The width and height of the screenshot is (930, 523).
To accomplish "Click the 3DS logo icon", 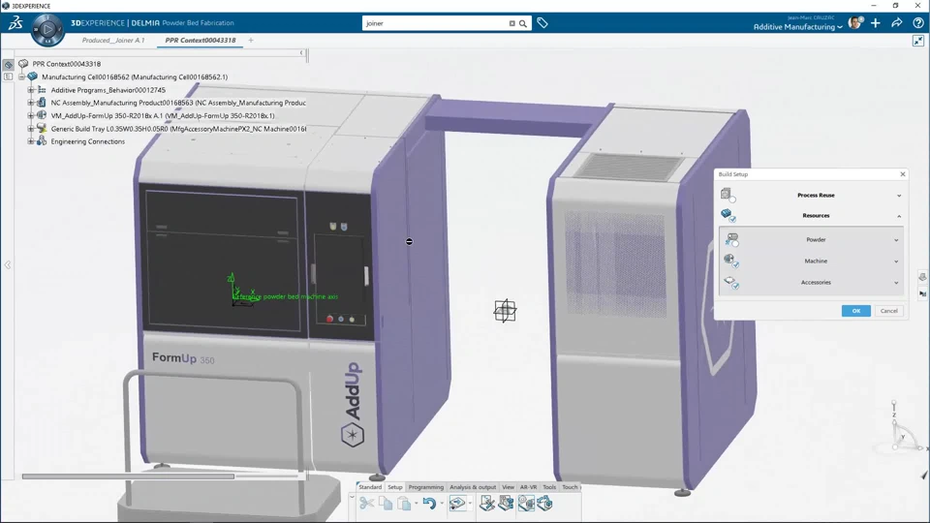I will (x=15, y=23).
